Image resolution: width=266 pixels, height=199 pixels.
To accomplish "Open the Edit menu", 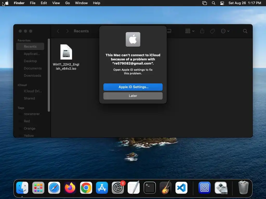I will point(44,3).
